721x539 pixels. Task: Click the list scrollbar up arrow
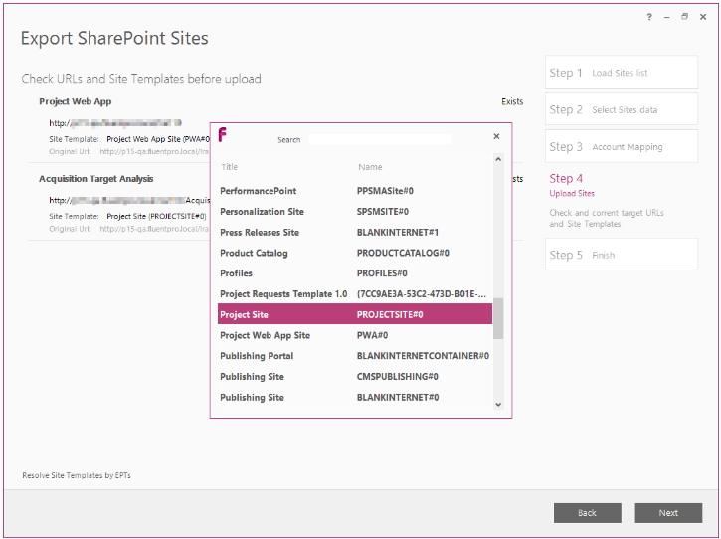tap(498, 159)
